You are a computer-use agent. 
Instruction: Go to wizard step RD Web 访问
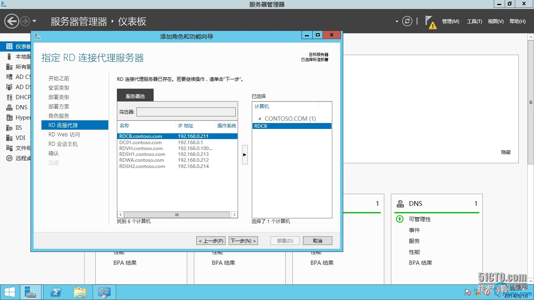pos(64,135)
